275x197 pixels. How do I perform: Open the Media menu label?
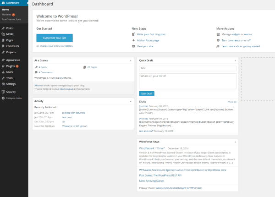click(10, 34)
